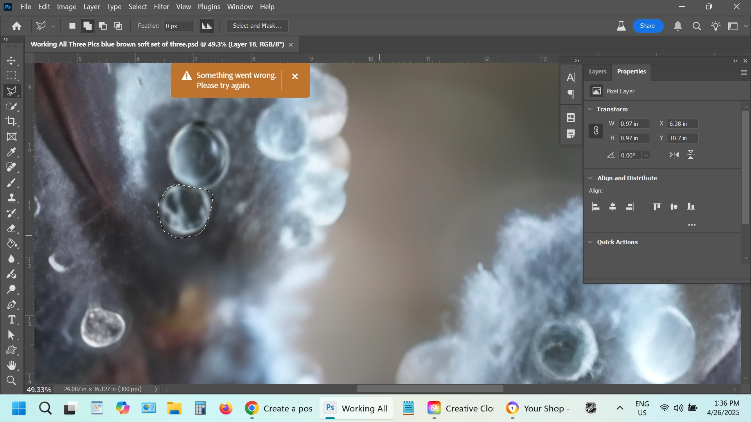Viewport: 751px width, 422px height.
Task: Open the rotation angle dropdown
Action: (646, 156)
